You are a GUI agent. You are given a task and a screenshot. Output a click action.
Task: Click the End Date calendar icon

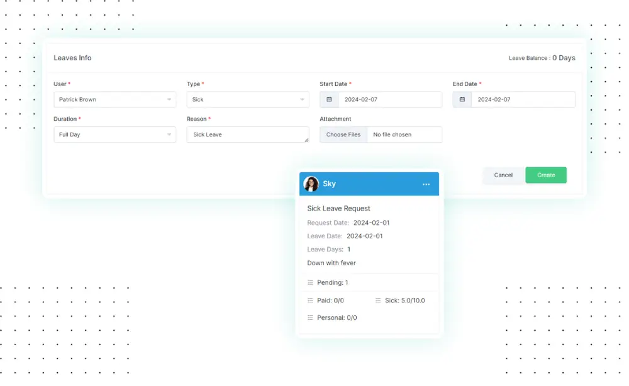[x=462, y=99]
